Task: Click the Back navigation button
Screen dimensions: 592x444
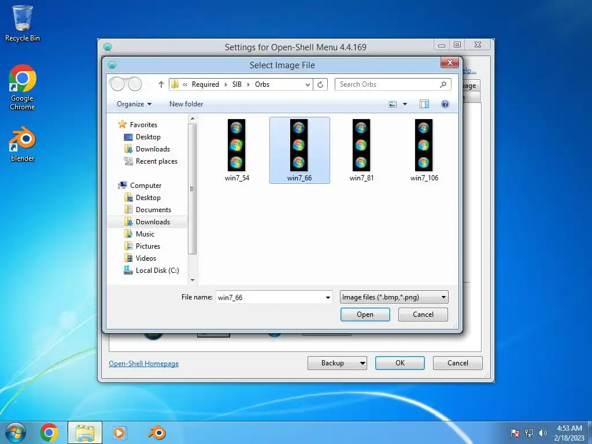Action: pos(117,84)
